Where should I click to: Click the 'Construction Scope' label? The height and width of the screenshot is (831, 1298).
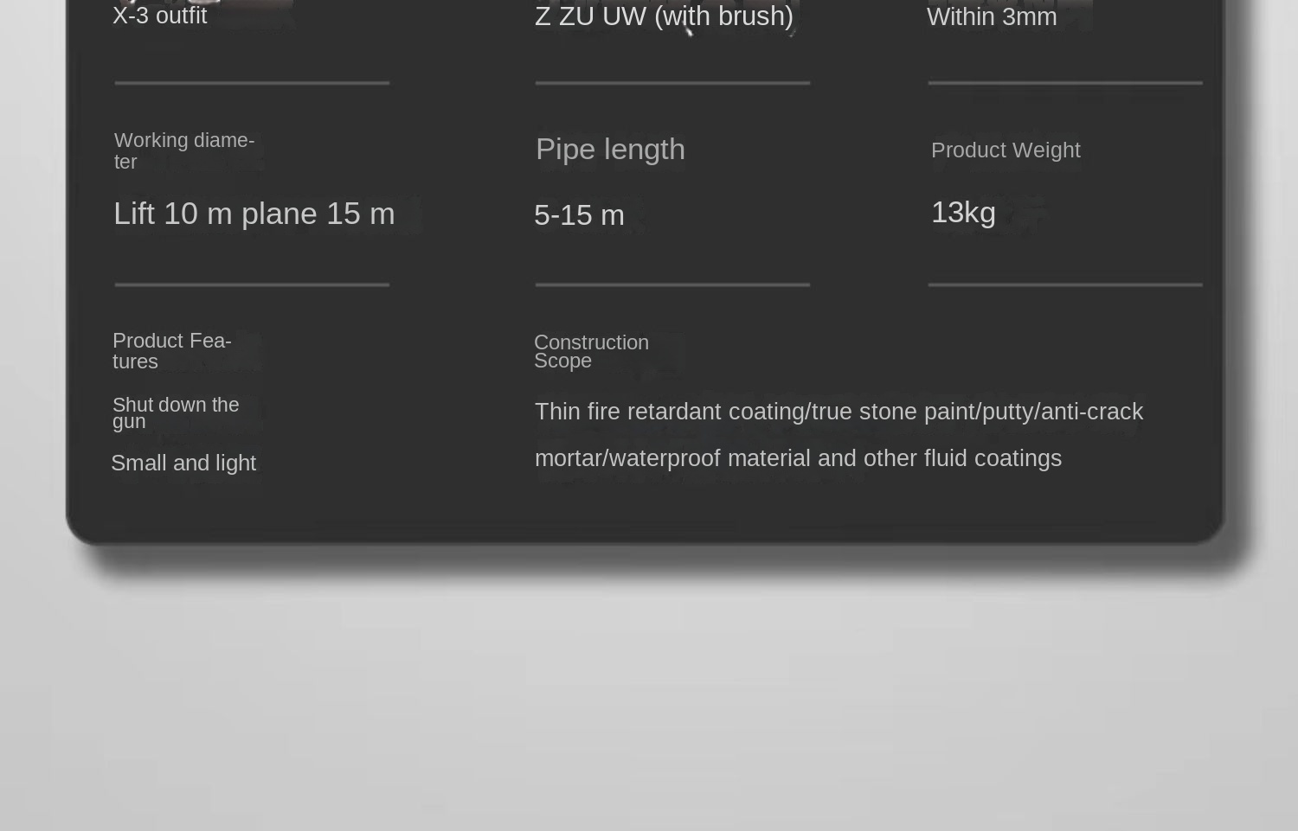[591, 351]
